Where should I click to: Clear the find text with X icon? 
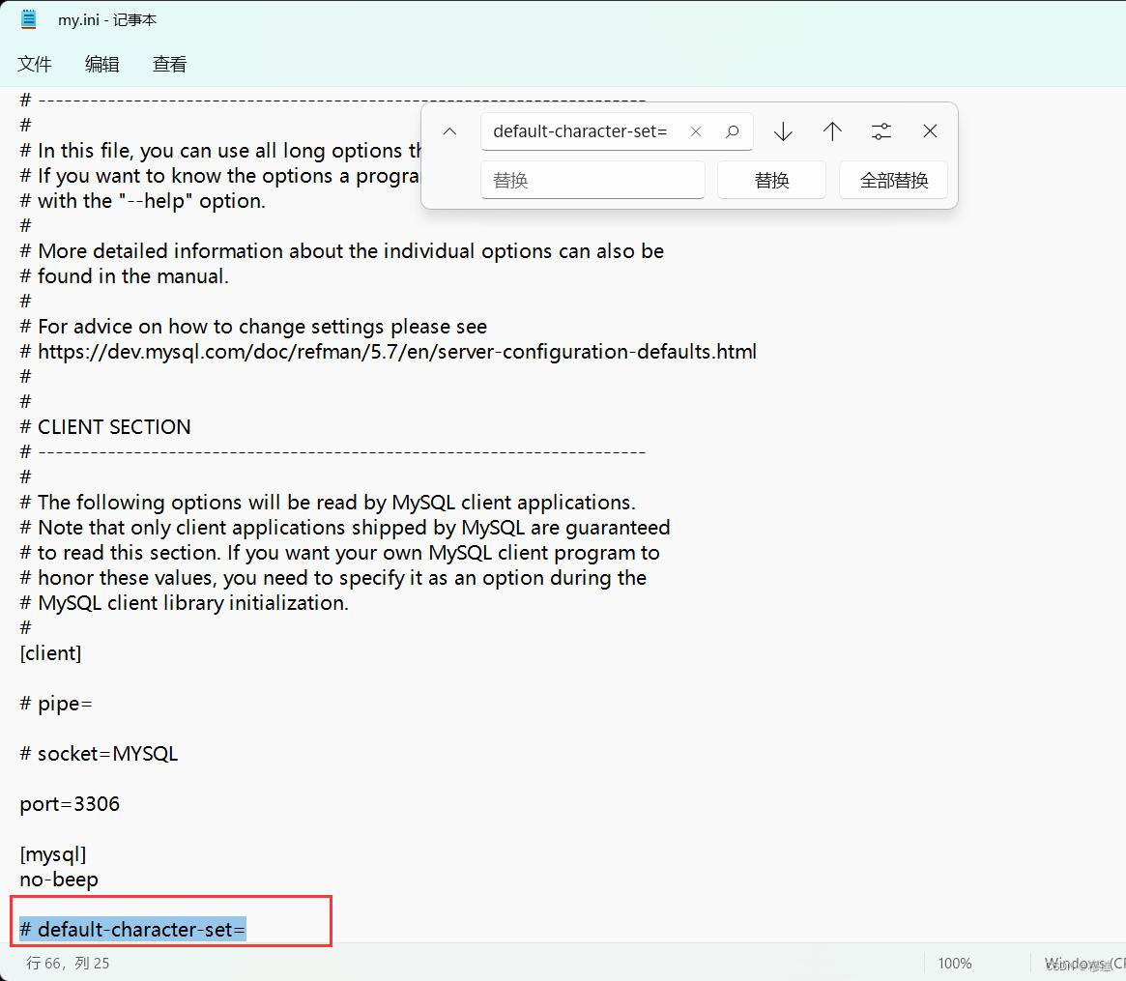(x=695, y=131)
